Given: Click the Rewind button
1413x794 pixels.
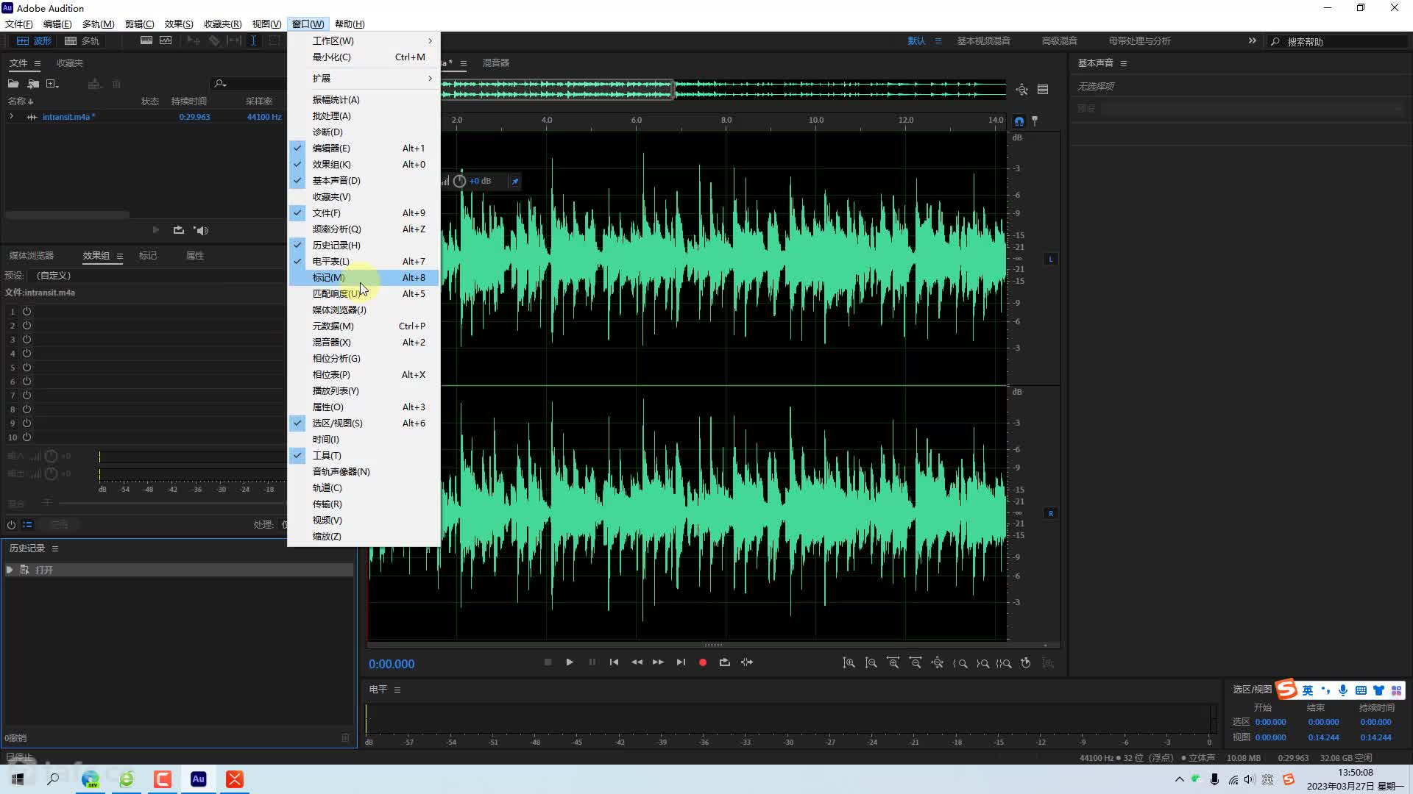Looking at the screenshot, I should (637, 662).
